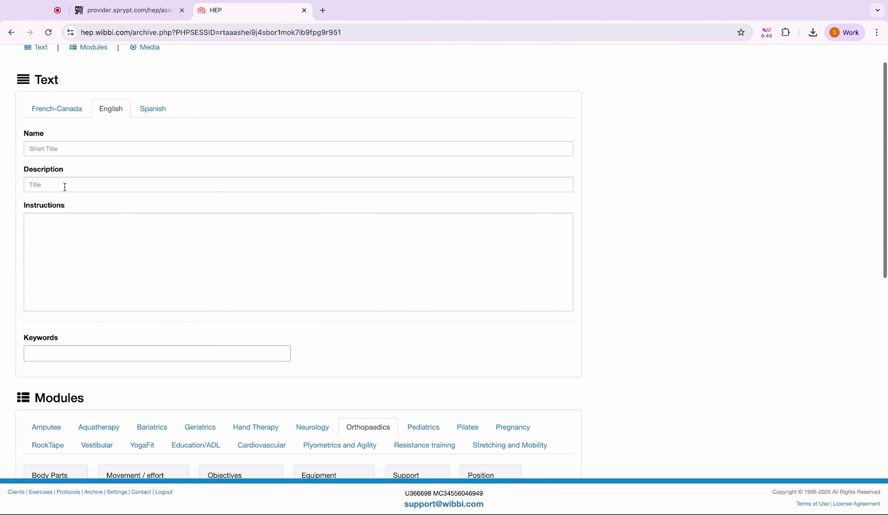Reload the current page
Image resolution: width=888 pixels, height=515 pixels.
pyautogui.click(x=48, y=33)
